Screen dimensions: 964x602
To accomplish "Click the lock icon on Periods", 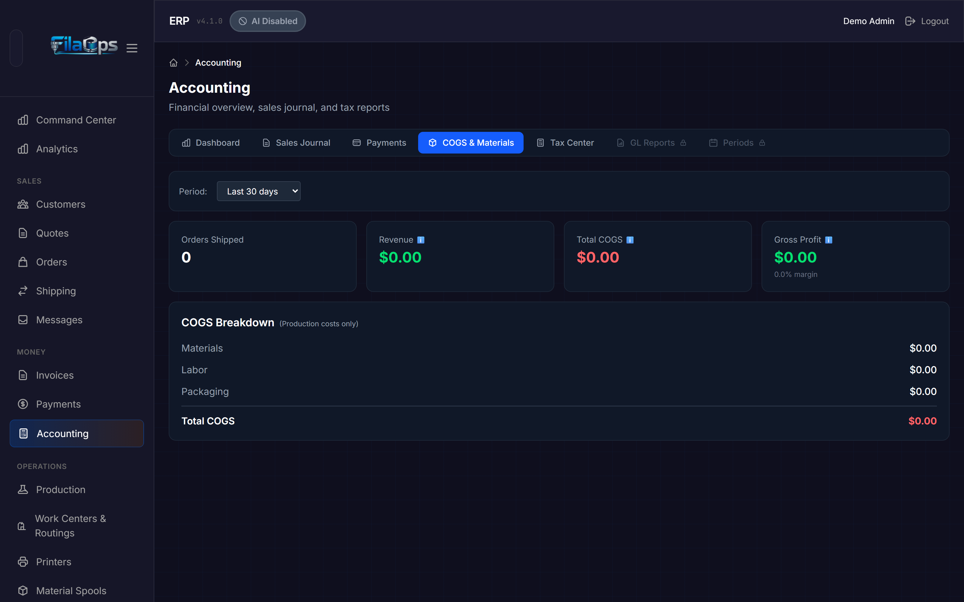I will click(x=762, y=143).
